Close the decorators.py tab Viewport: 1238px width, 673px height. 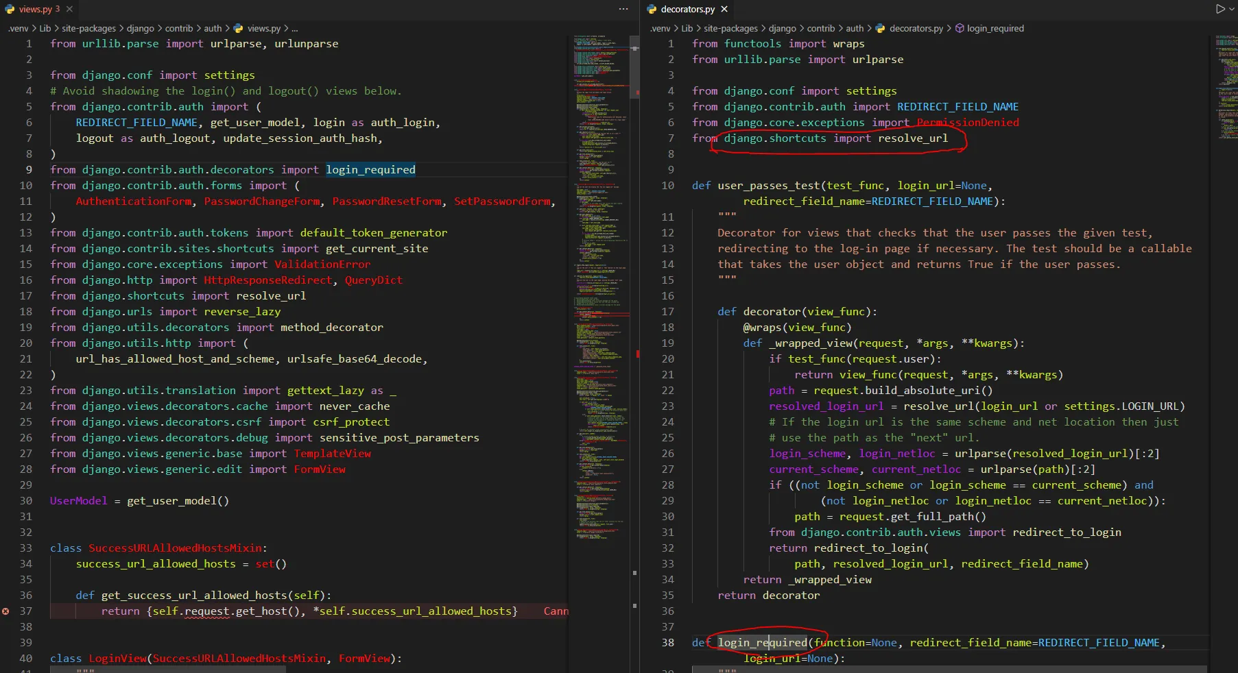click(x=724, y=9)
